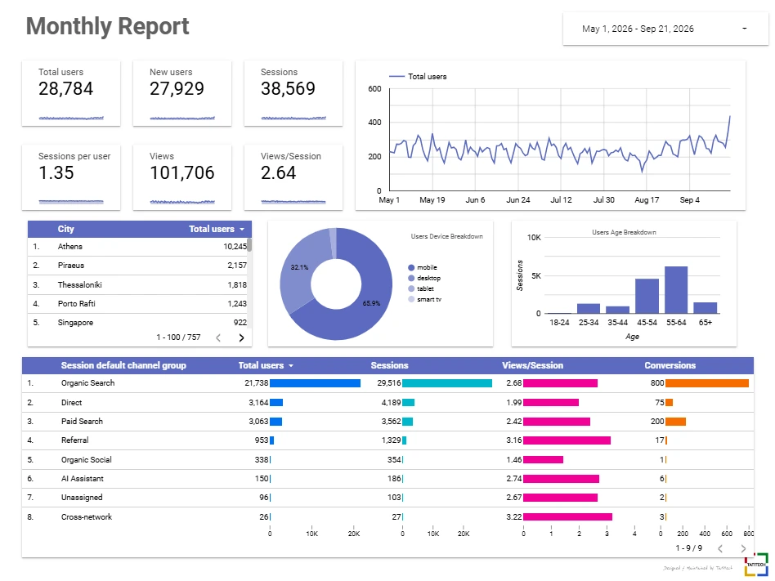Select the Referral channel row
This screenshot has height=581, width=775.
pyautogui.click(x=388, y=440)
